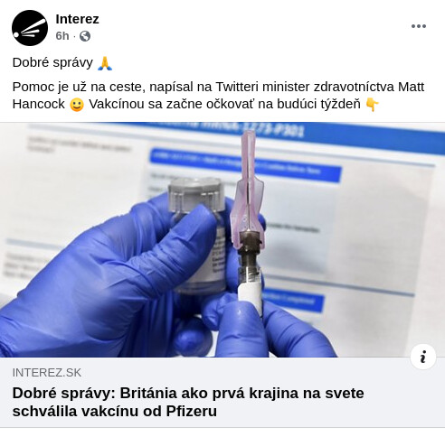Click the smiley face emoji
This screenshot has height=437, width=445.
(77, 105)
